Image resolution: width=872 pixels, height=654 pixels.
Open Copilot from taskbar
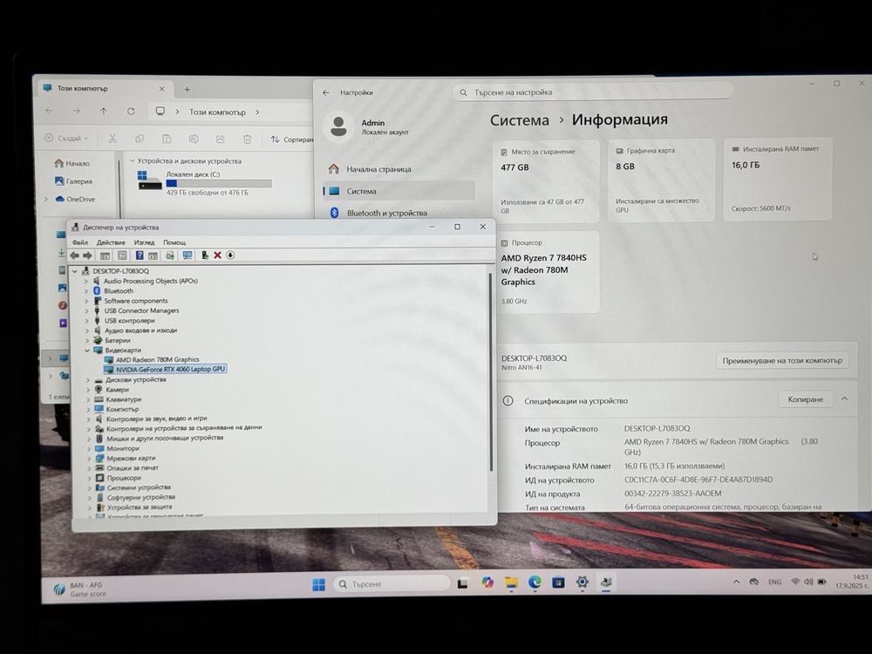[x=487, y=582]
